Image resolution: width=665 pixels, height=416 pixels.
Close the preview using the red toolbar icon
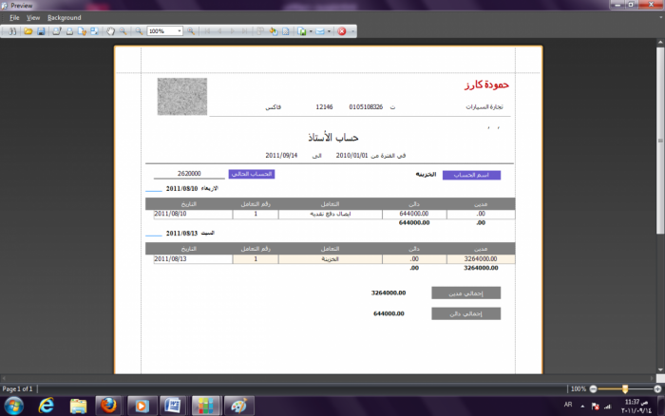(342, 31)
